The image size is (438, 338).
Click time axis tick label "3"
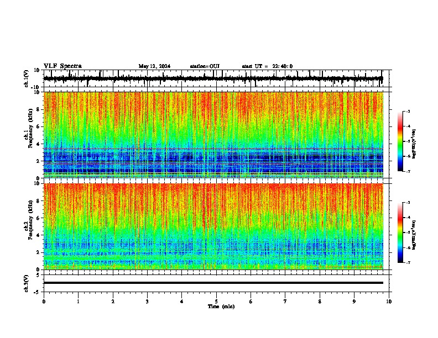147,302
